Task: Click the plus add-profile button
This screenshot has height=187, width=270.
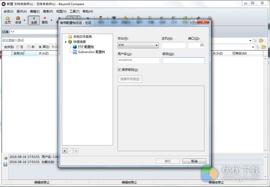Action: click(64, 151)
